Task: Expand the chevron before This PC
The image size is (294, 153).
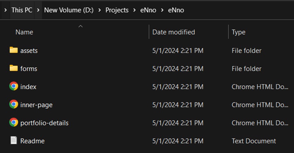Action: (5, 10)
